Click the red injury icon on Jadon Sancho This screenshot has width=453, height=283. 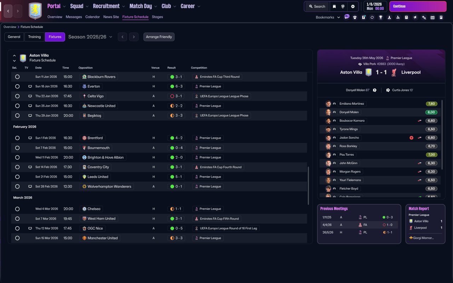411,138
